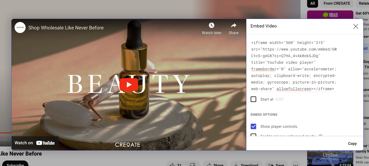369x166 pixels.
Task: Click the 0:05 start time field
Action: pos(279,99)
